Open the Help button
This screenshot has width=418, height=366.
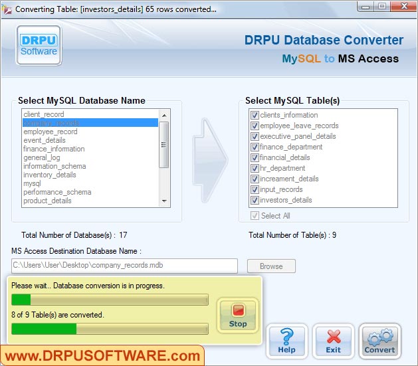click(287, 341)
